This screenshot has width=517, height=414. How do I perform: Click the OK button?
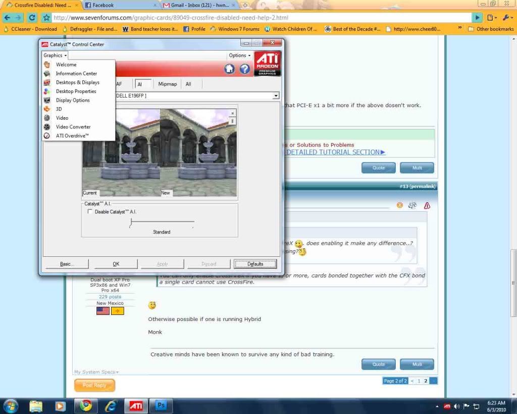click(116, 264)
